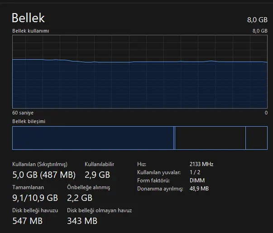Click the 8,0 GB total memory label

(257, 20)
